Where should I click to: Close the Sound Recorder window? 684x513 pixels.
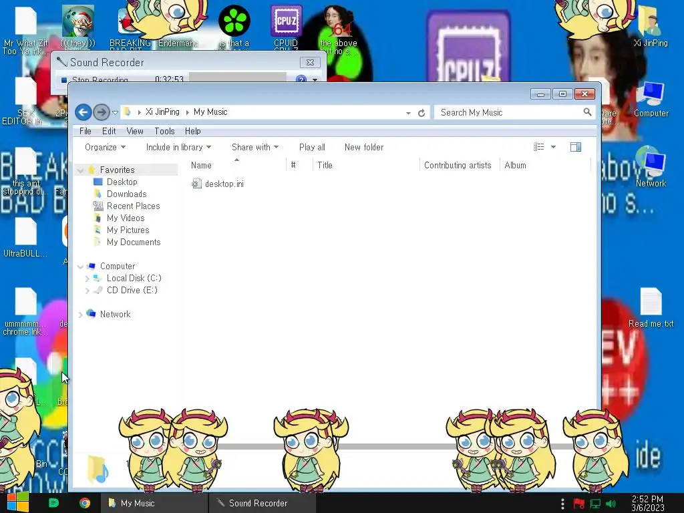tap(310, 62)
